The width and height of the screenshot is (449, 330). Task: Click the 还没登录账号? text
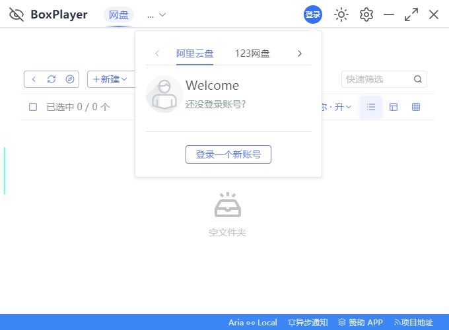216,104
